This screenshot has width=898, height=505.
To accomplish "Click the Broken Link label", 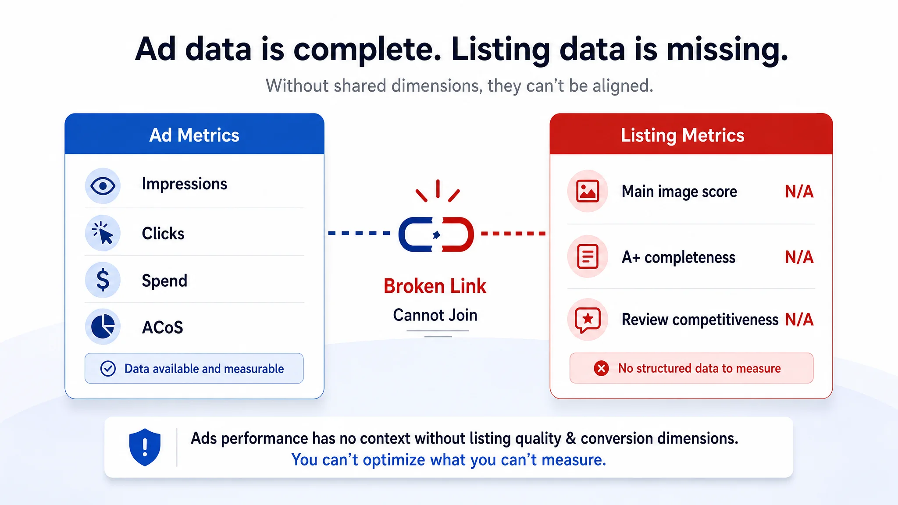I will point(435,286).
